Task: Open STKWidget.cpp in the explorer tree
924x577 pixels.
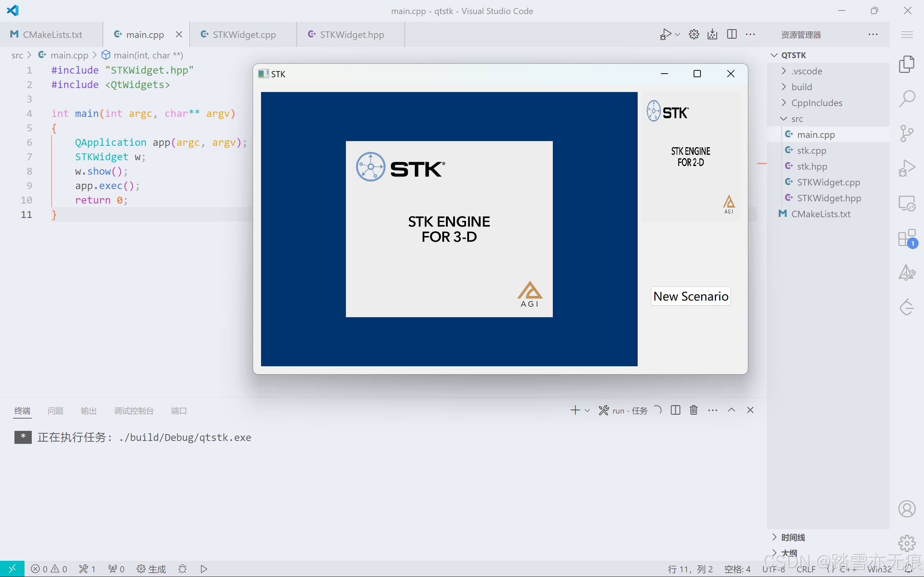Action: click(x=828, y=182)
